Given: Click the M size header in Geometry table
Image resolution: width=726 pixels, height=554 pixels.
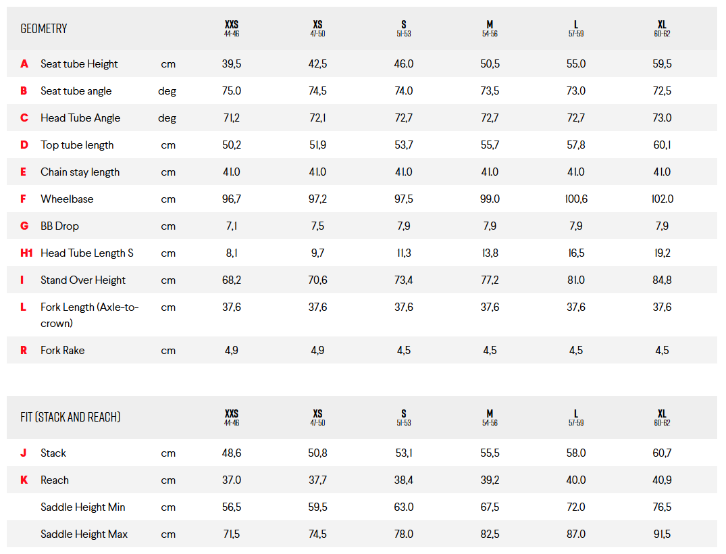Looking at the screenshot, I should [x=490, y=28].
